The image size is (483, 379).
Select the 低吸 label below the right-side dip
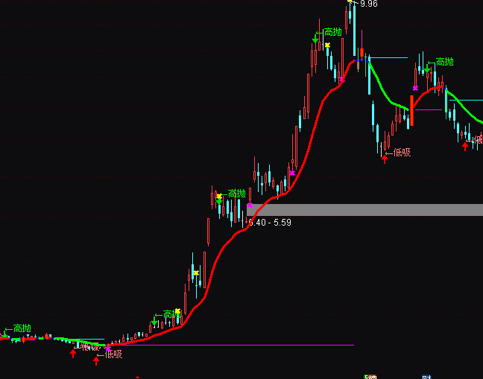pos(402,153)
